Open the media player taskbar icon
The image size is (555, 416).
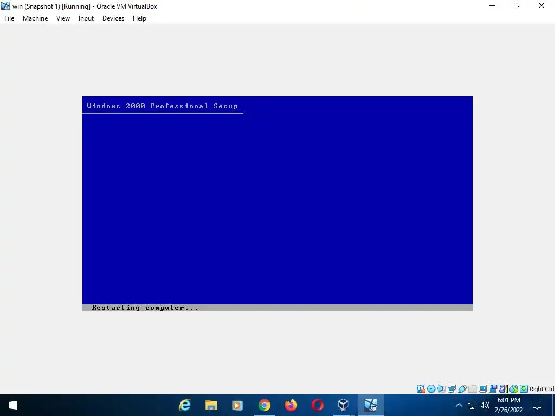tap(237, 405)
